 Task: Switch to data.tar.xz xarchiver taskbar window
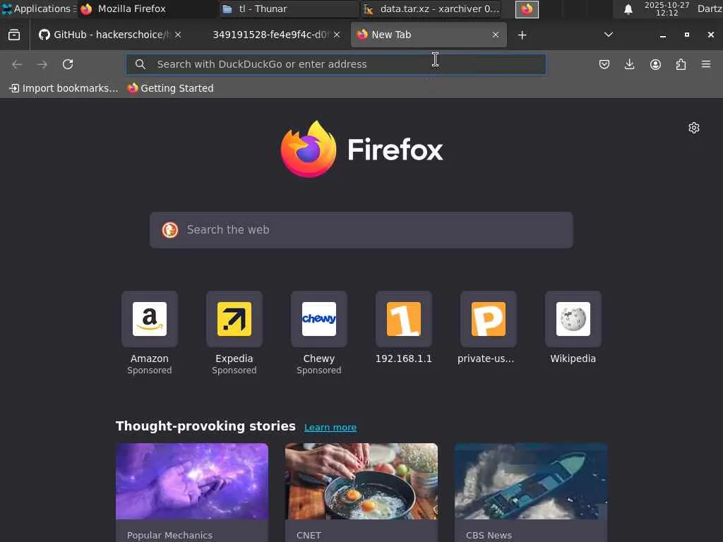[431, 8]
